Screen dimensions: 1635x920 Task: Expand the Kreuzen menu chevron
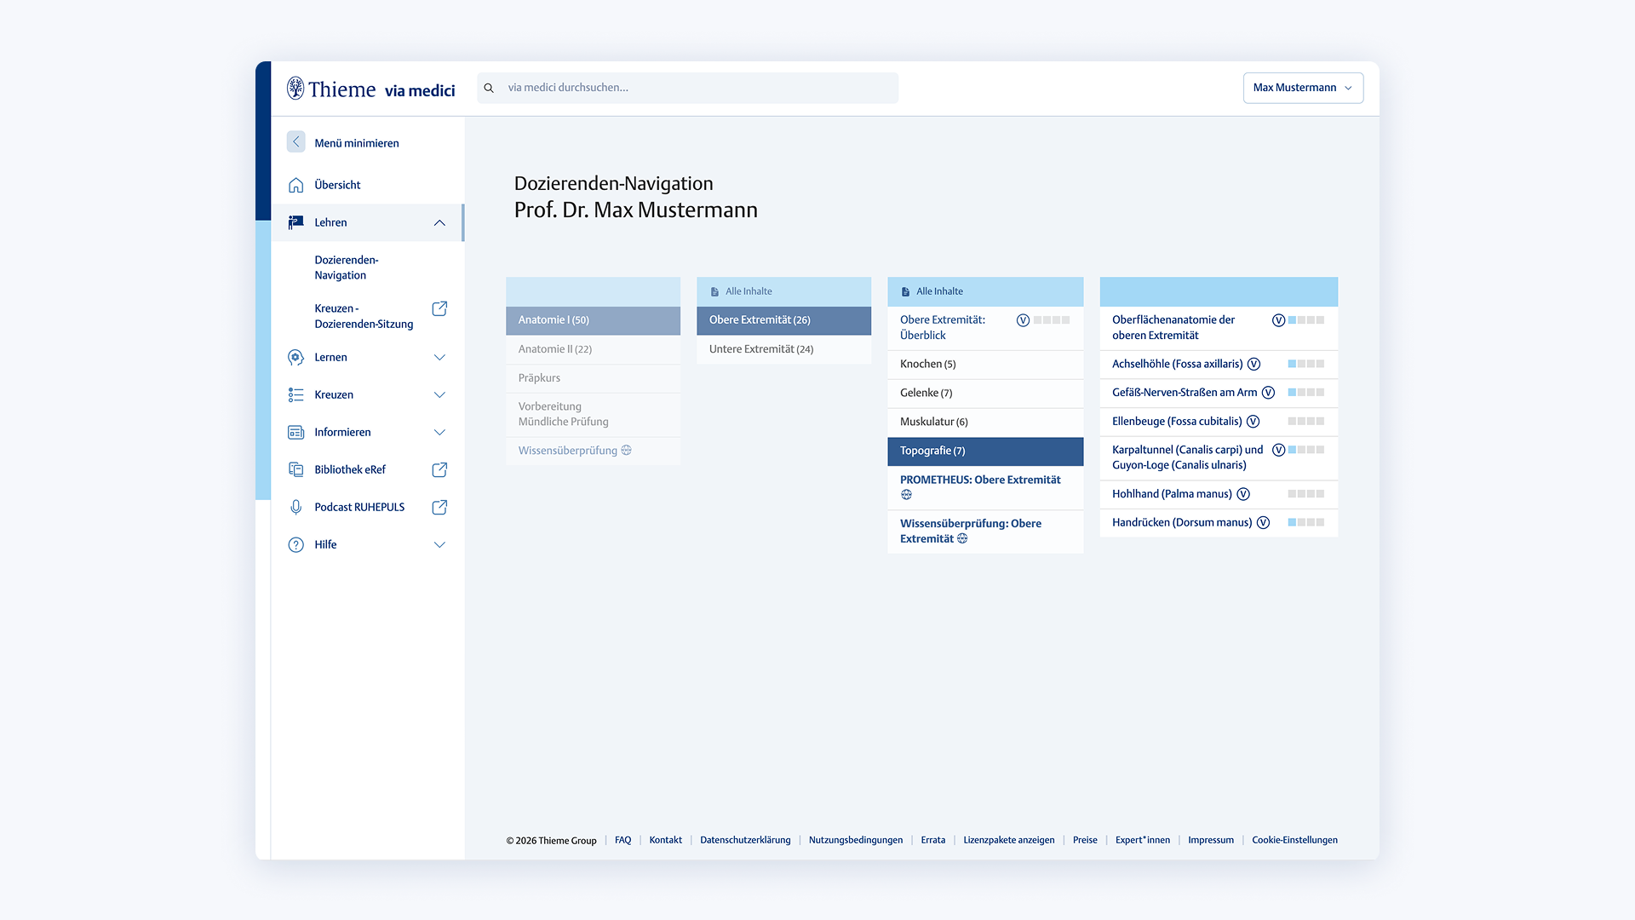[439, 395]
